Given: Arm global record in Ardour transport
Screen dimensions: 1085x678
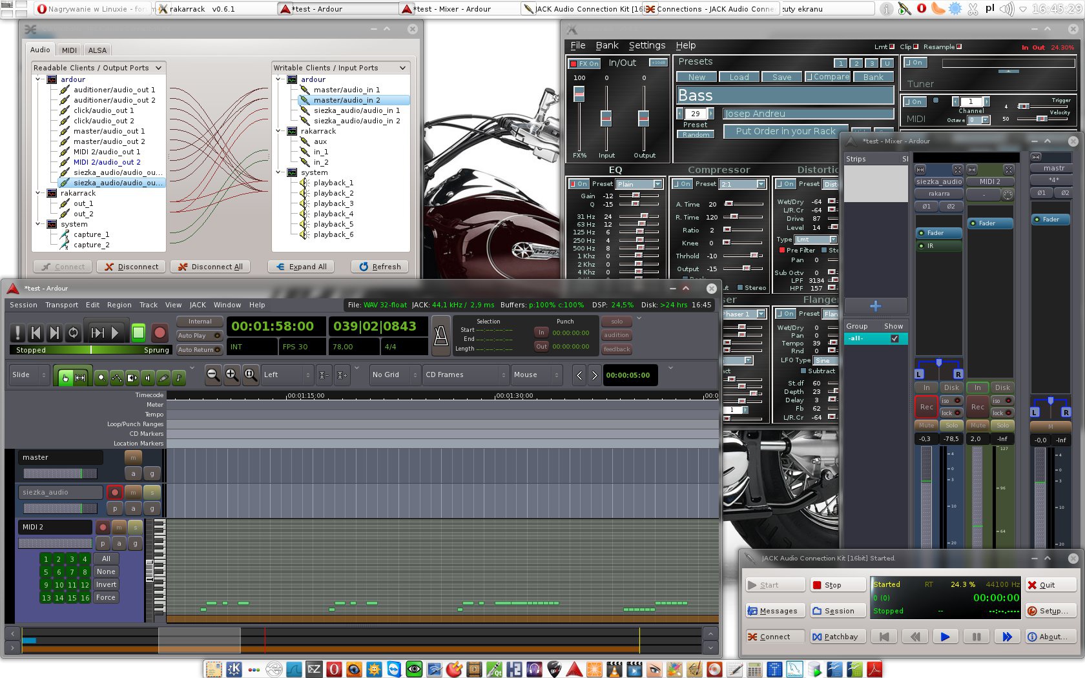Looking at the screenshot, I should pyautogui.click(x=160, y=333).
